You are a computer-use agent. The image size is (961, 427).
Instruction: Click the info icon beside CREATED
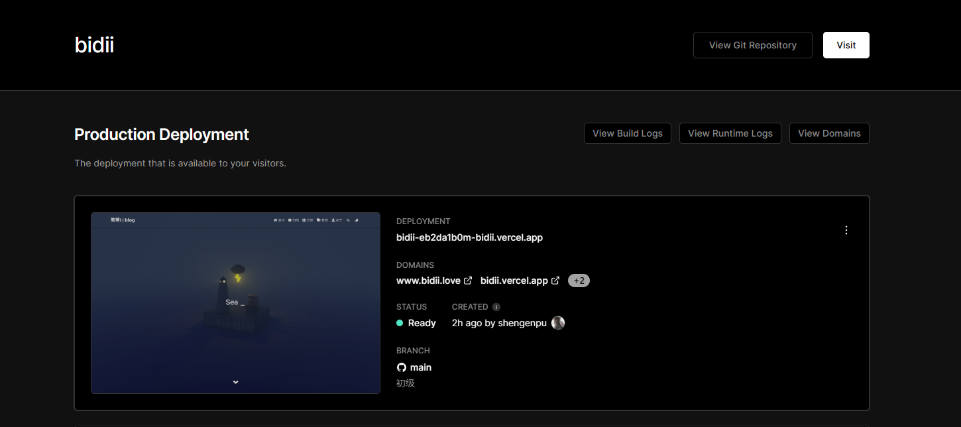pos(496,307)
